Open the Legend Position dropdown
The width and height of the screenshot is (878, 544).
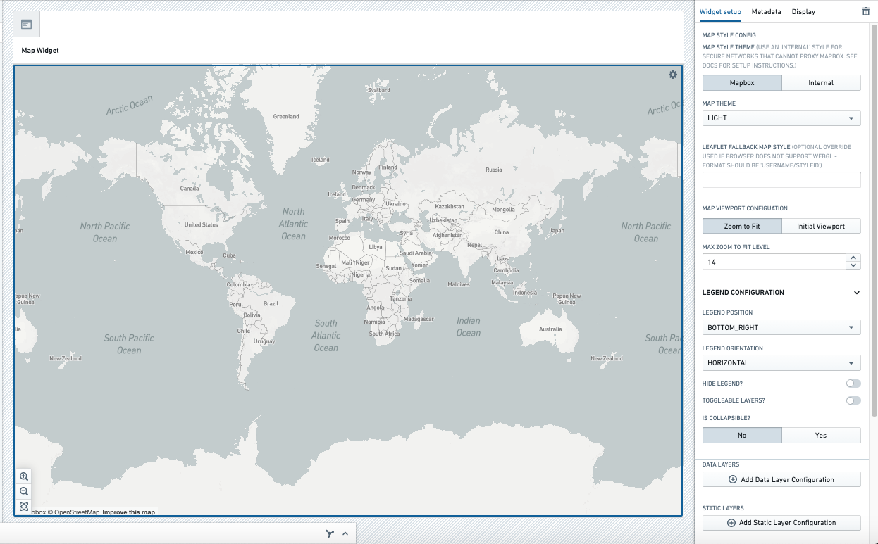(x=781, y=328)
